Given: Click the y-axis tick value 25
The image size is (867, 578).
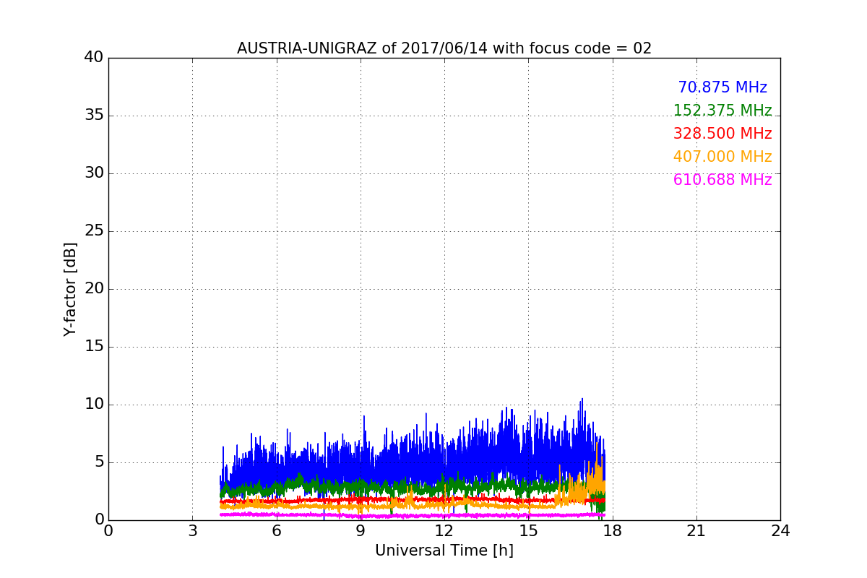Looking at the screenshot, I should click(x=94, y=231).
